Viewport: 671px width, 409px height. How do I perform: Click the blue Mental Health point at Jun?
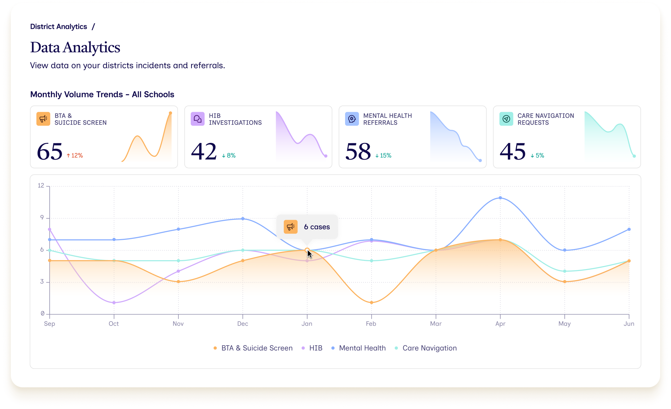pos(629,229)
